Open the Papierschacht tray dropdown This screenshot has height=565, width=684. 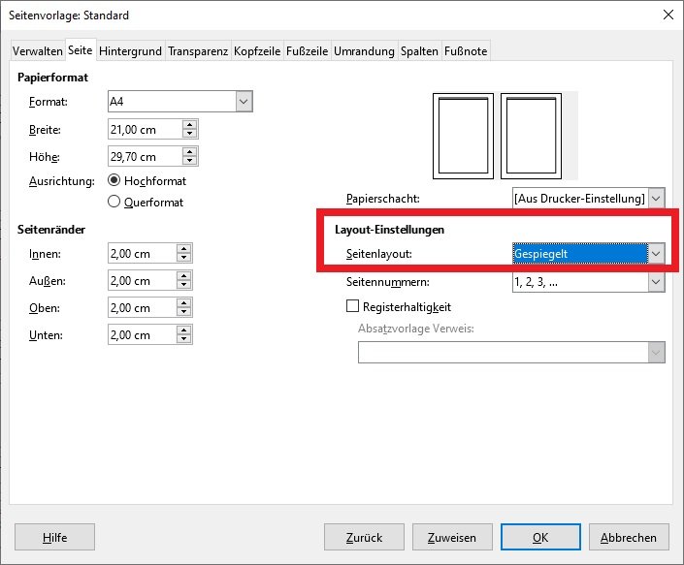tap(656, 198)
